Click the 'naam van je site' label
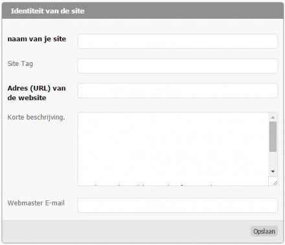Screen dimensions: 285x245 click(37, 39)
